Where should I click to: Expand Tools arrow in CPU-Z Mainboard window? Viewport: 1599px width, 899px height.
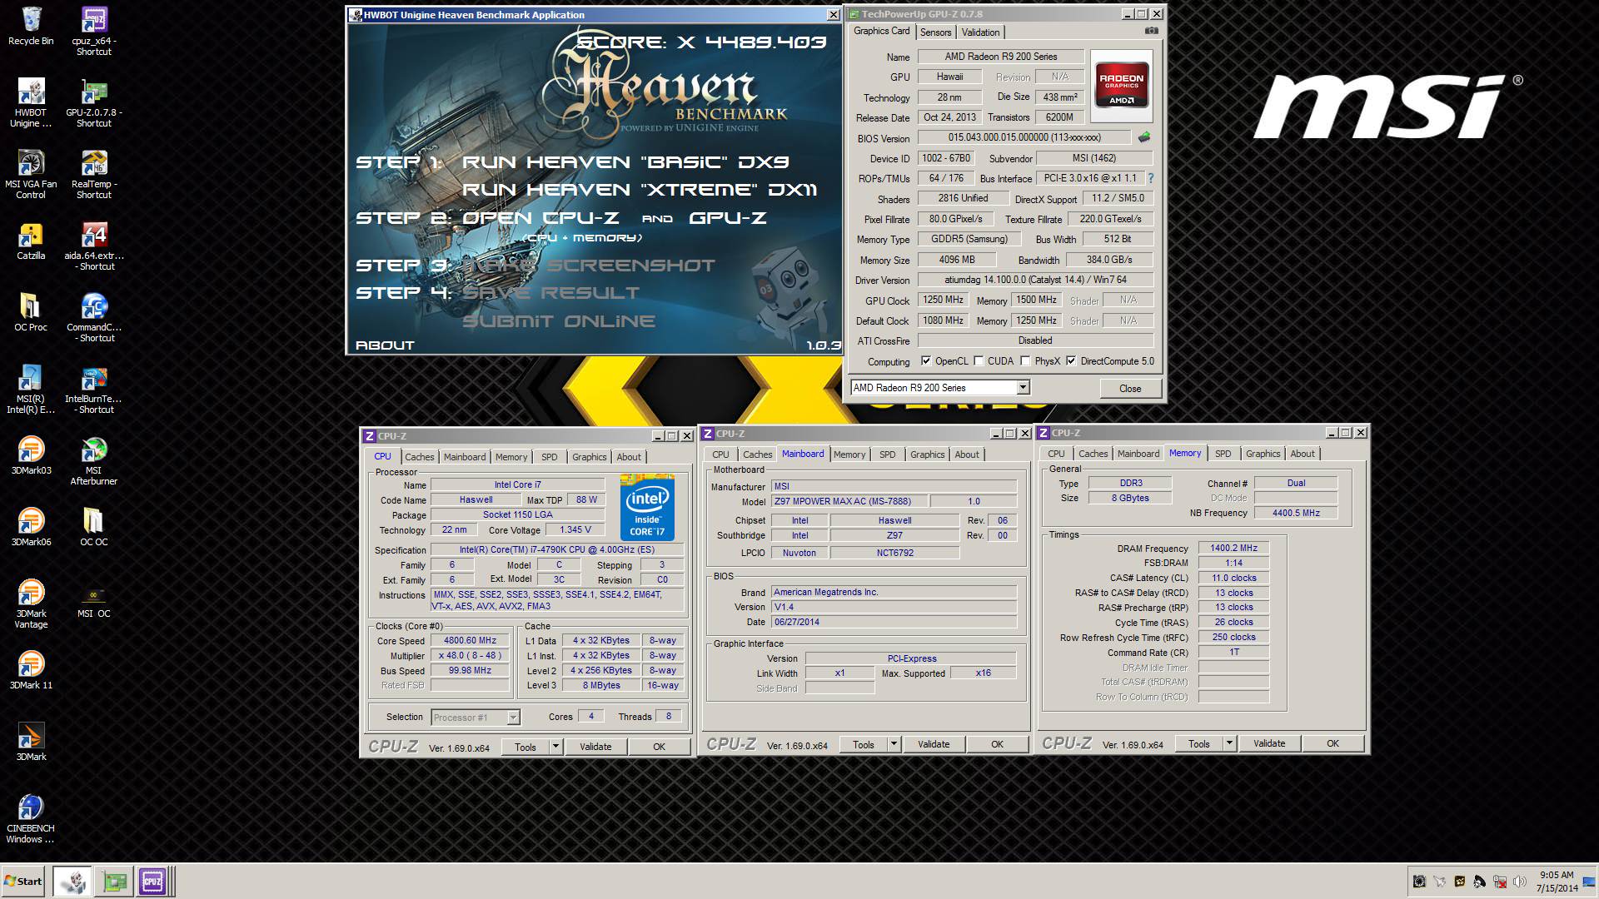pos(894,744)
